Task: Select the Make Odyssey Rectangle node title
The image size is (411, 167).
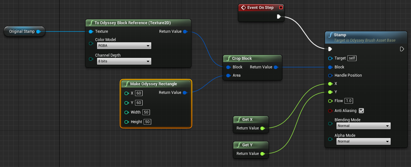Action: pyautogui.click(x=153, y=84)
